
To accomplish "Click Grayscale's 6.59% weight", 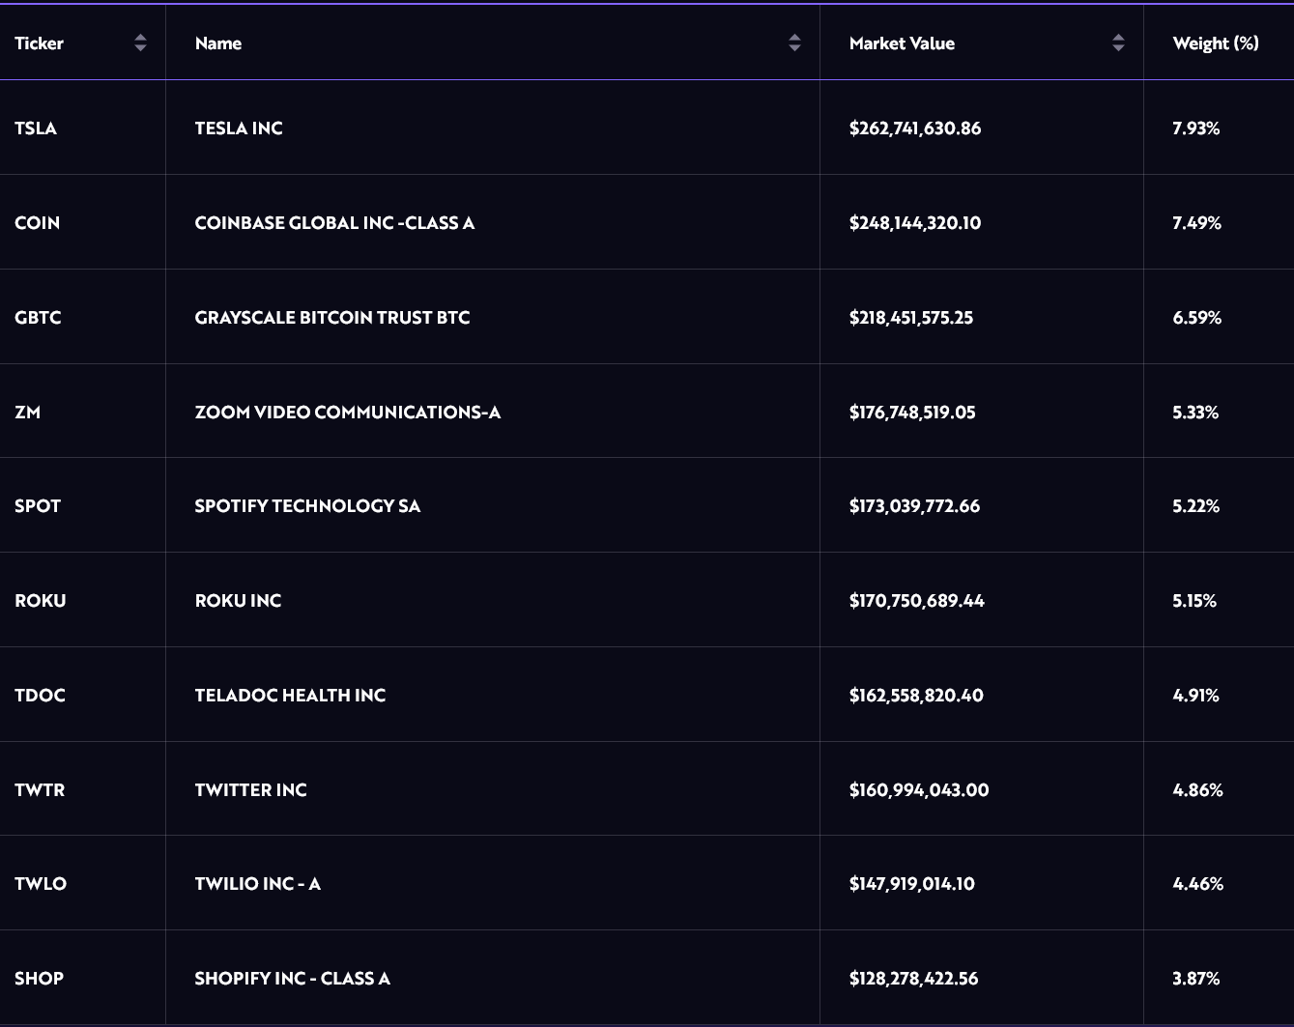I will pyautogui.click(x=1197, y=318).
